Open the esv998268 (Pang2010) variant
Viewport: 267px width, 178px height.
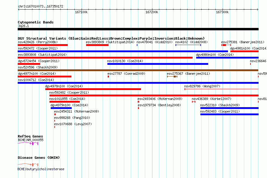[x=72, y=118]
